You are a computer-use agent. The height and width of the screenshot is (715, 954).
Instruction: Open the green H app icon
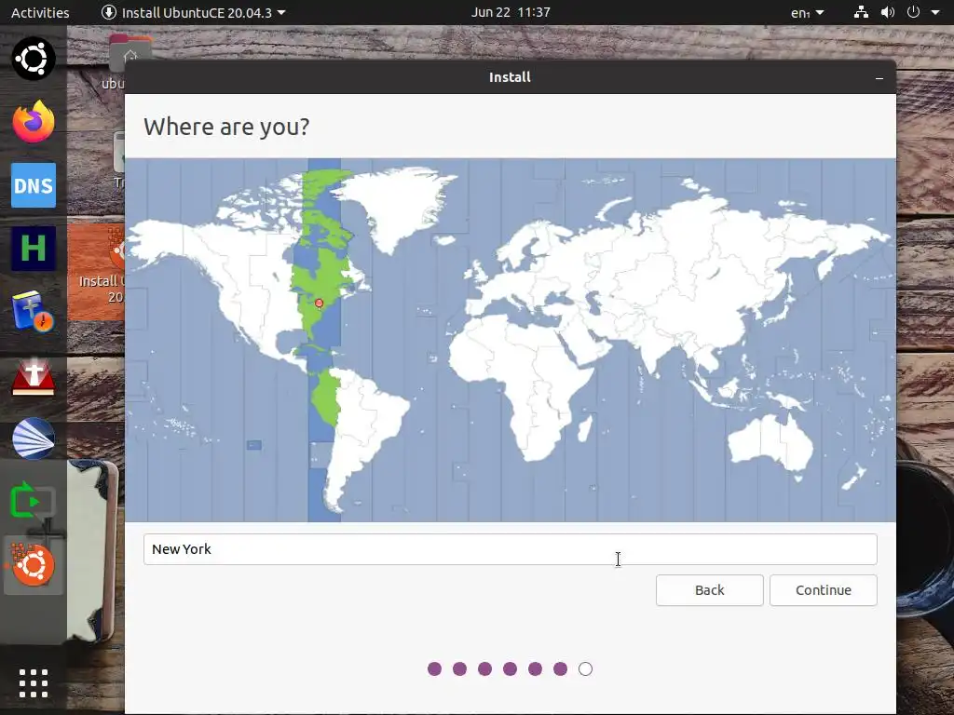34,249
